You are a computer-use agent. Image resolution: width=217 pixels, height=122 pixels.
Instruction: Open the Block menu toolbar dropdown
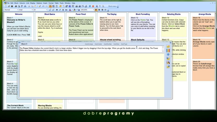coord(112,6)
